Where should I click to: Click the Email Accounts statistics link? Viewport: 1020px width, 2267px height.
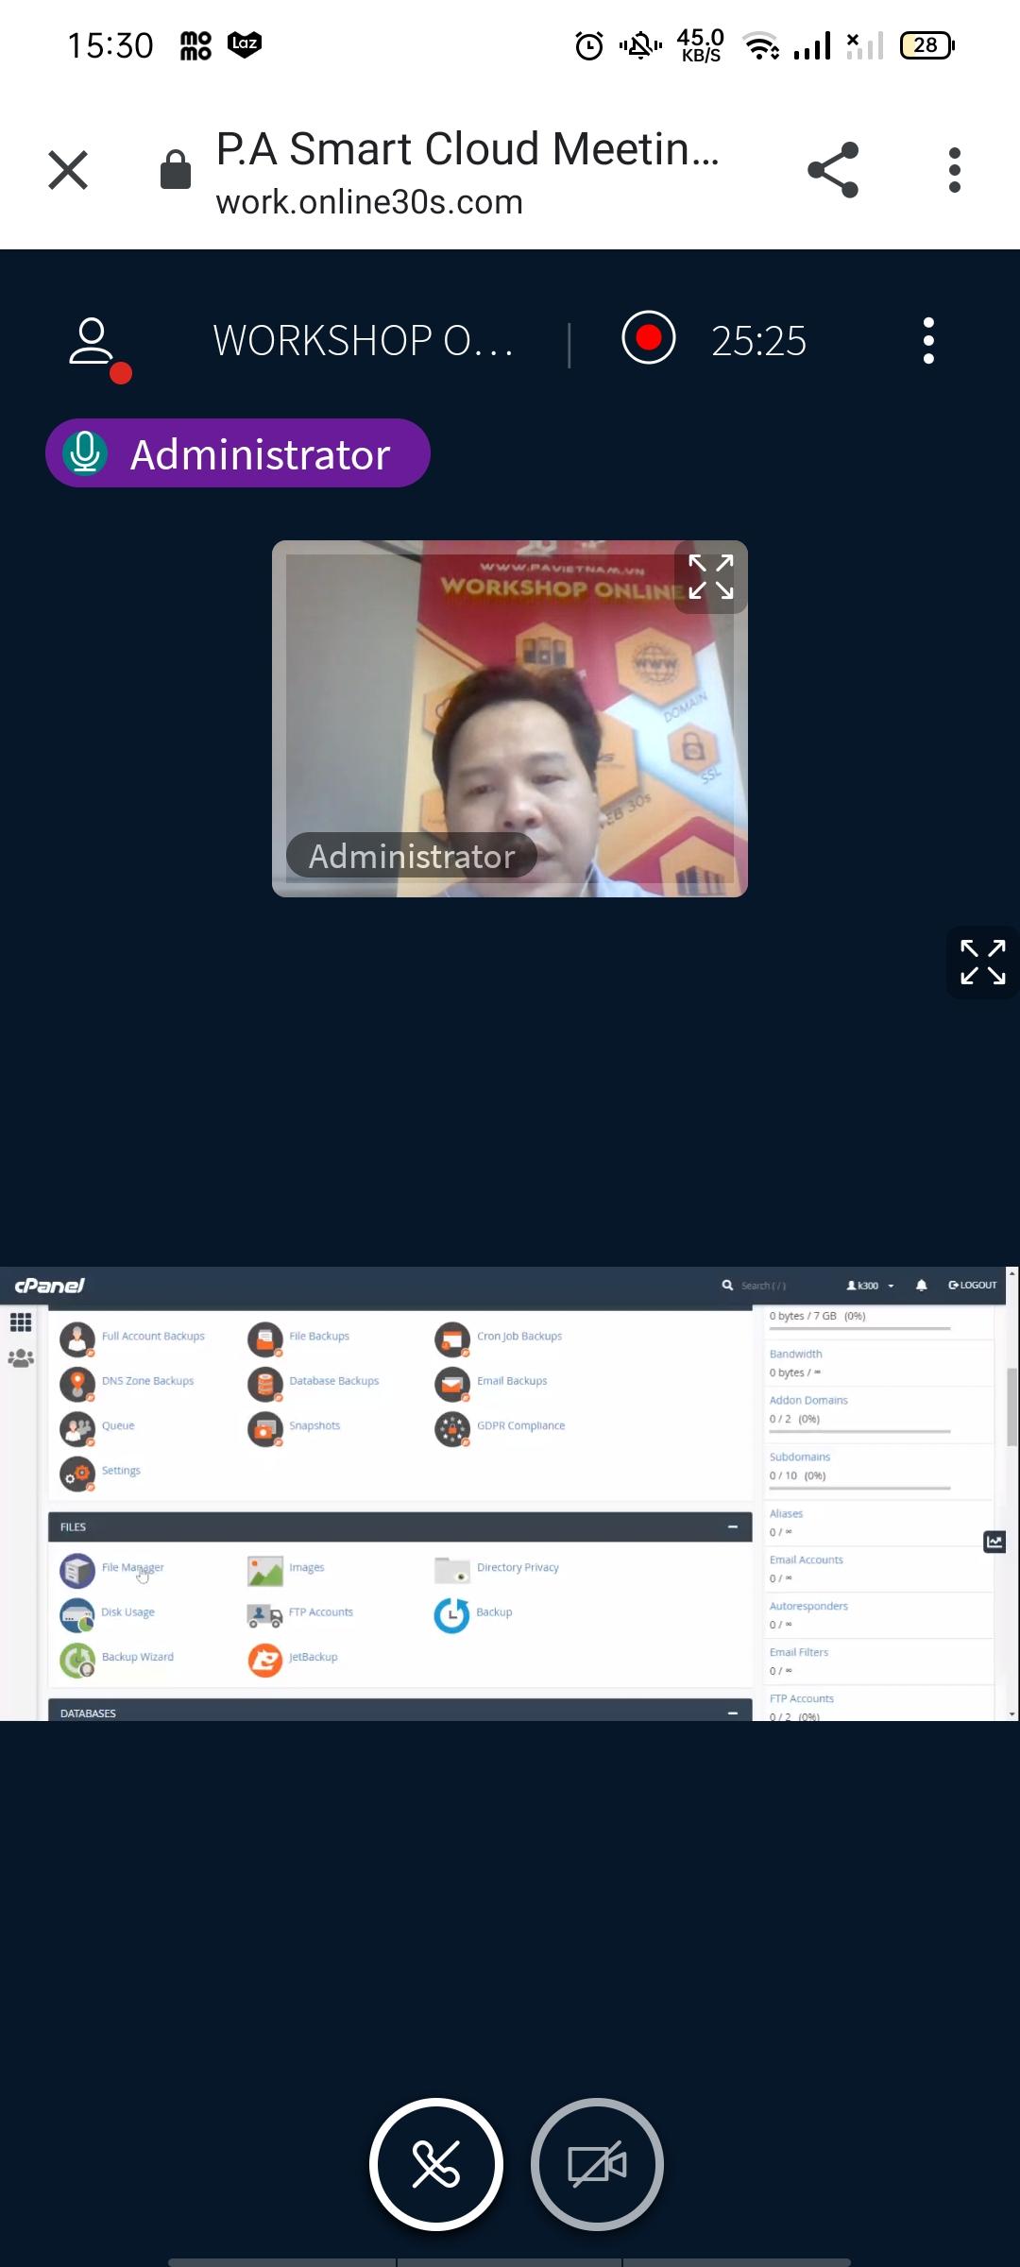(806, 1560)
